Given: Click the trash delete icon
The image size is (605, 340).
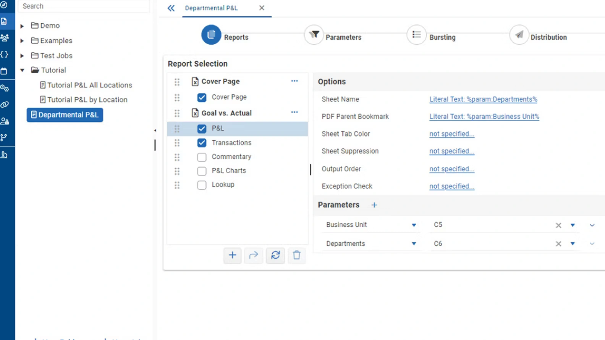Looking at the screenshot, I should pos(296,255).
